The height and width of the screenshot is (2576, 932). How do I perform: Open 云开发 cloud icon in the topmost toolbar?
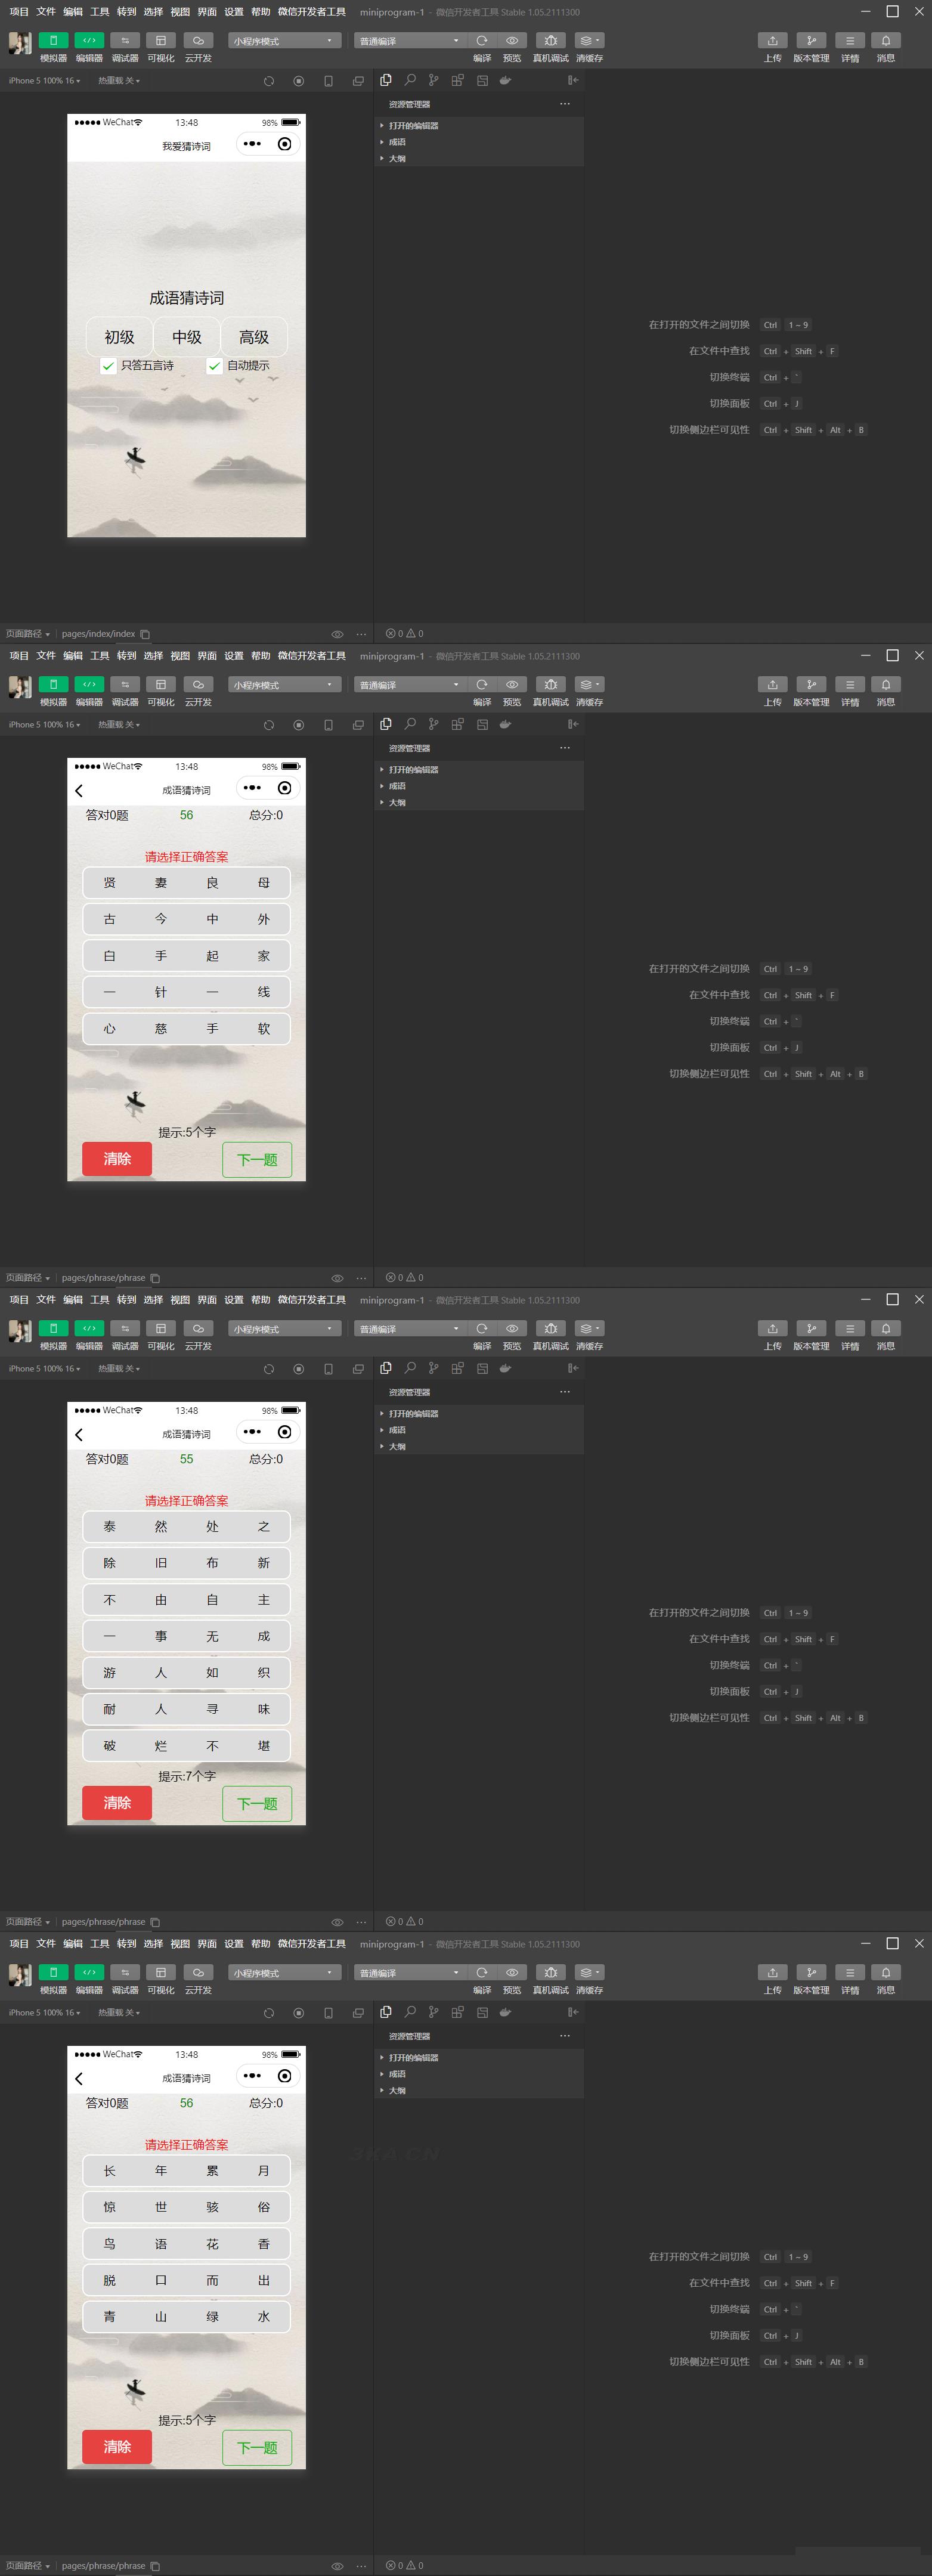click(x=198, y=41)
